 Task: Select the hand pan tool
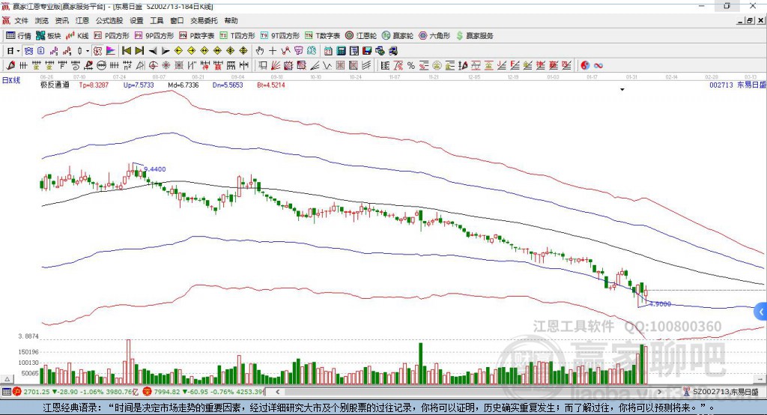pyautogui.click(x=260, y=51)
